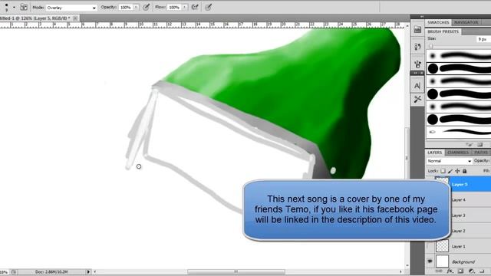Open the Tool Presets panel icon

click(417, 99)
